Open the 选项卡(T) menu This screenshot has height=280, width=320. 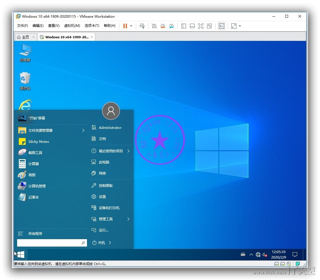coord(92,25)
